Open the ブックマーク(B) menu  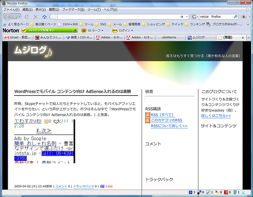[73, 10]
